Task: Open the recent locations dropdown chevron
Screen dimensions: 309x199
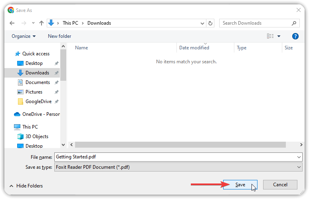Action: pos(33,23)
